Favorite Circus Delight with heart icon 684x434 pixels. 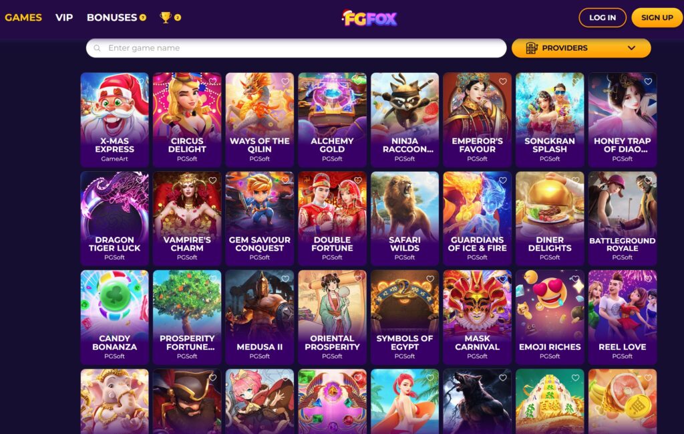[x=212, y=81]
